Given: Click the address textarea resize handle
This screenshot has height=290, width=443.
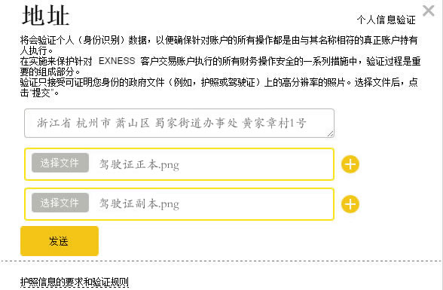Looking at the screenshot, I should [331, 134].
